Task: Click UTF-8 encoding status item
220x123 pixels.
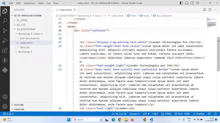Action: pos(146,114)
